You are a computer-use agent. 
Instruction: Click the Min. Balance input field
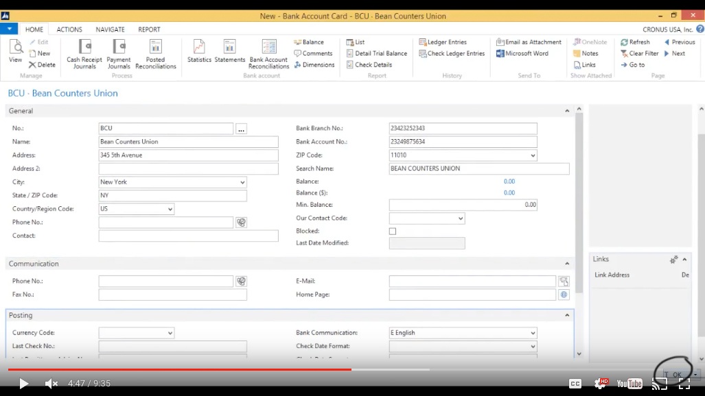pyautogui.click(x=463, y=205)
